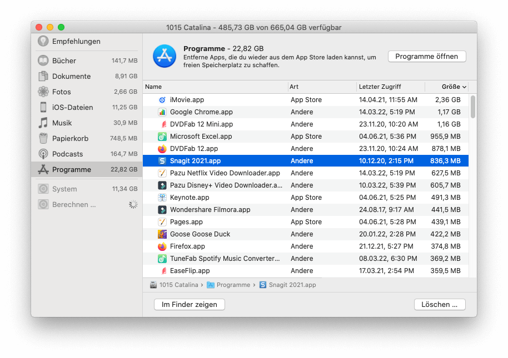The width and height of the screenshot is (508, 358).
Task: Click the Berechnen … sidebar entry
Action: click(87, 204)
